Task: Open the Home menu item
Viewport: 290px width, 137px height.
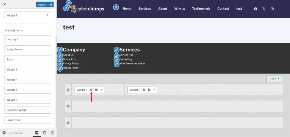Action: pyautogui.click(x=127, y=8)
